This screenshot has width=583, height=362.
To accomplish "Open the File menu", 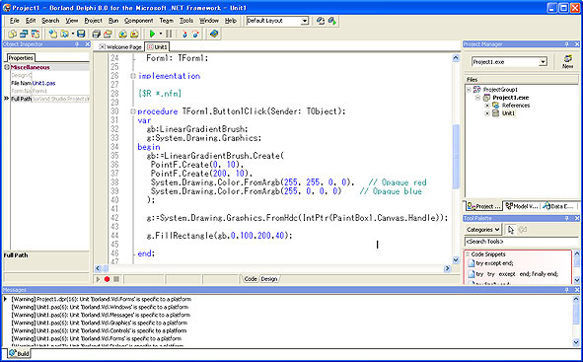I will [x=14, y=21].
